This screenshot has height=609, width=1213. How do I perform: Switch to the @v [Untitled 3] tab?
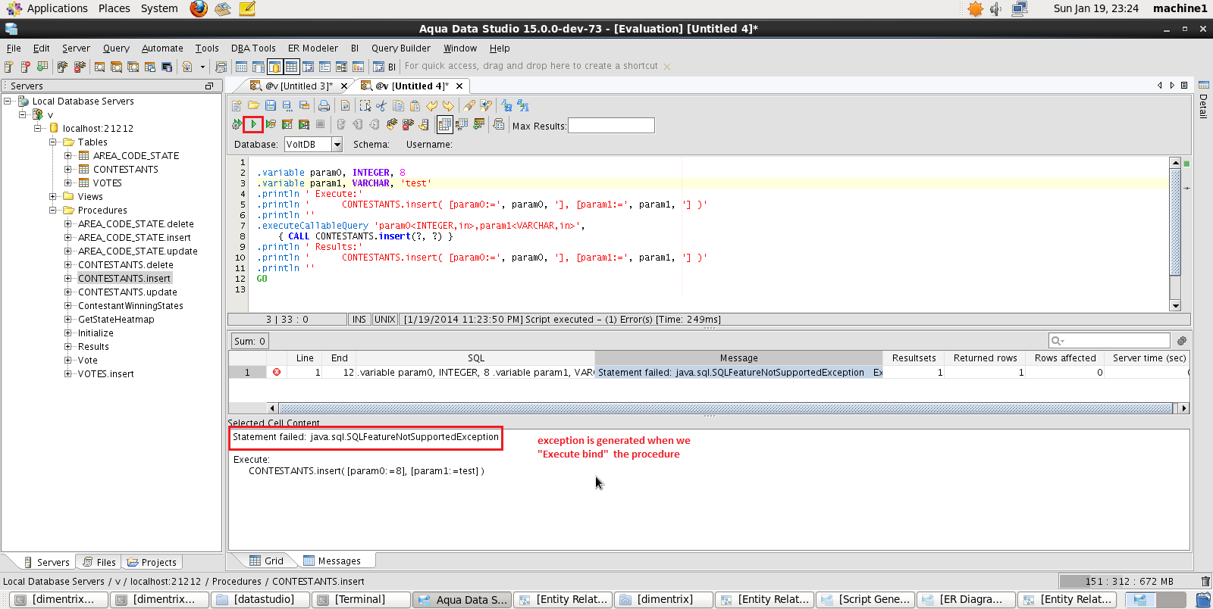299,86
